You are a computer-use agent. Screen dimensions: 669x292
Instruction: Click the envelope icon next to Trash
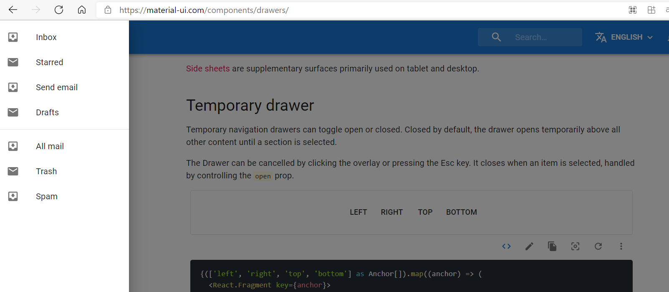[x=13, y=171]
